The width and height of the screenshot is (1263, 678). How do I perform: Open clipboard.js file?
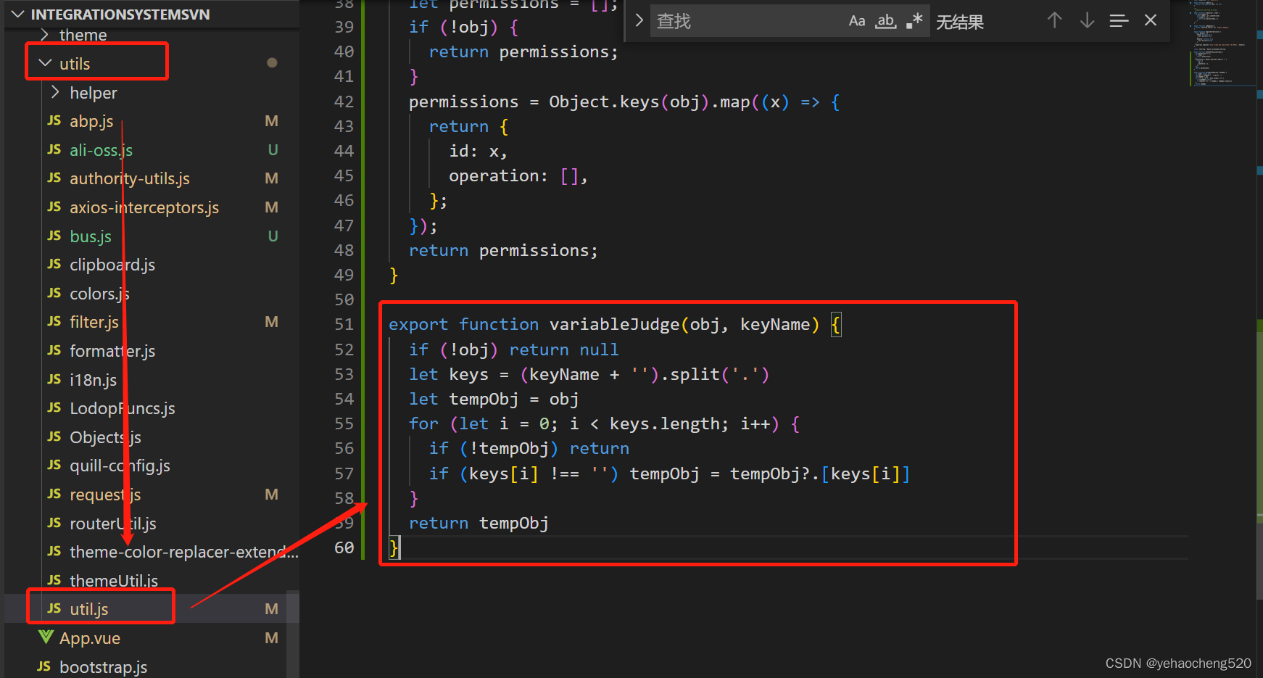pyautogui.click(x=112, y=265)
